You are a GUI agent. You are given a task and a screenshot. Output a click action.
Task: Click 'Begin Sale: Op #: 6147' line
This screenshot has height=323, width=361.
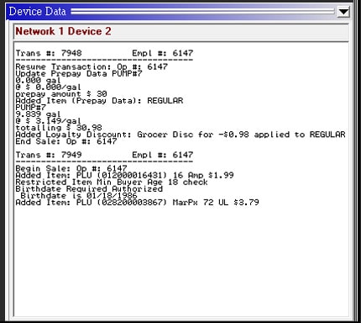71,168
